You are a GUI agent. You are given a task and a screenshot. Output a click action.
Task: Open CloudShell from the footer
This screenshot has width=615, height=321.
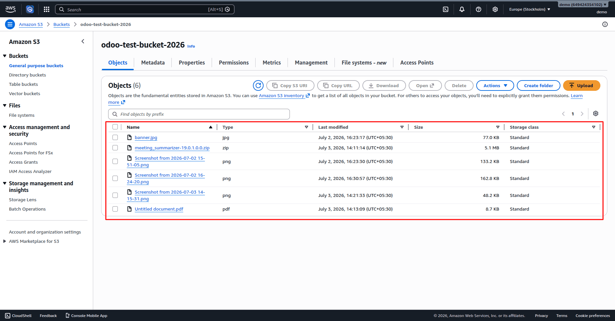pos(18,316)
